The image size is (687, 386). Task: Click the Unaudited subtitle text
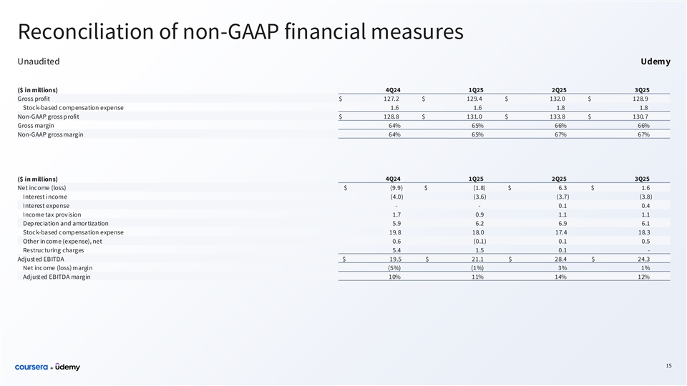tap(38, 61)
